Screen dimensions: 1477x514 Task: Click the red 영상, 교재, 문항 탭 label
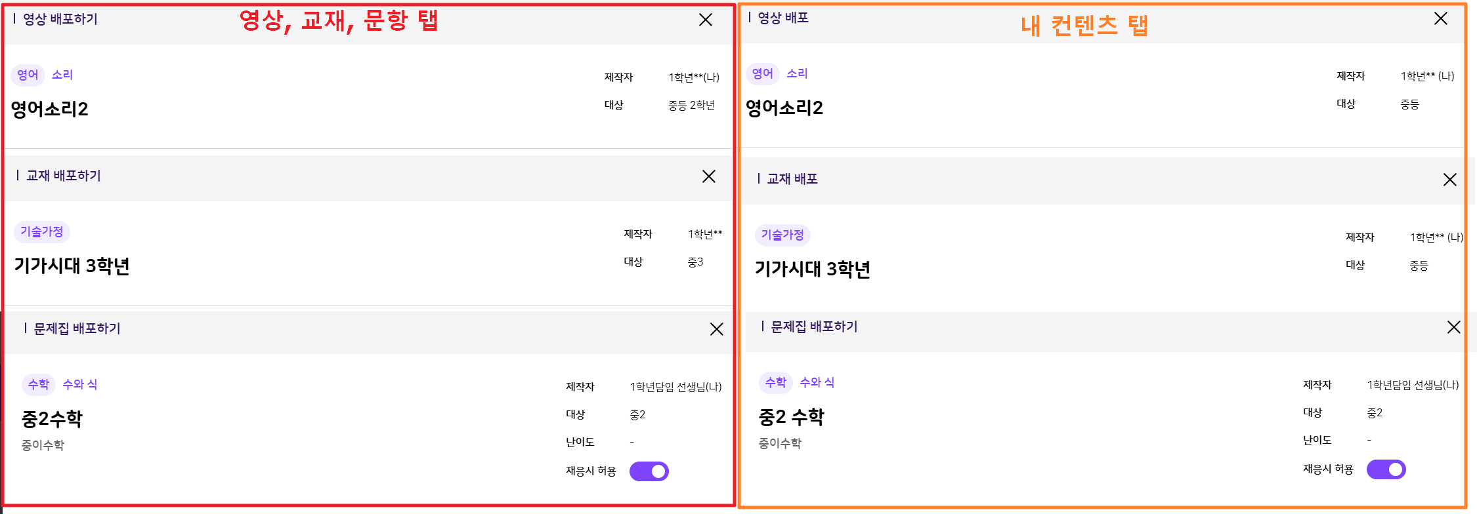pos(338,21)
